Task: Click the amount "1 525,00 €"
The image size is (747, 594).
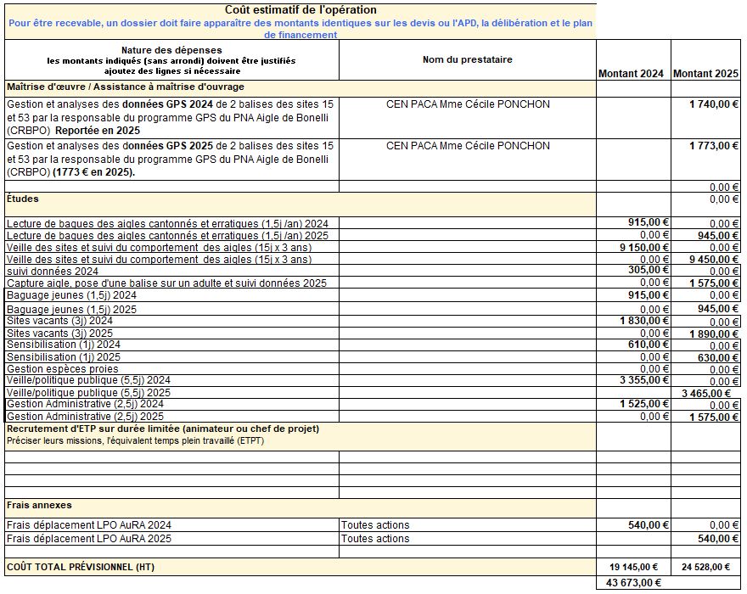Action: (644, 403)
